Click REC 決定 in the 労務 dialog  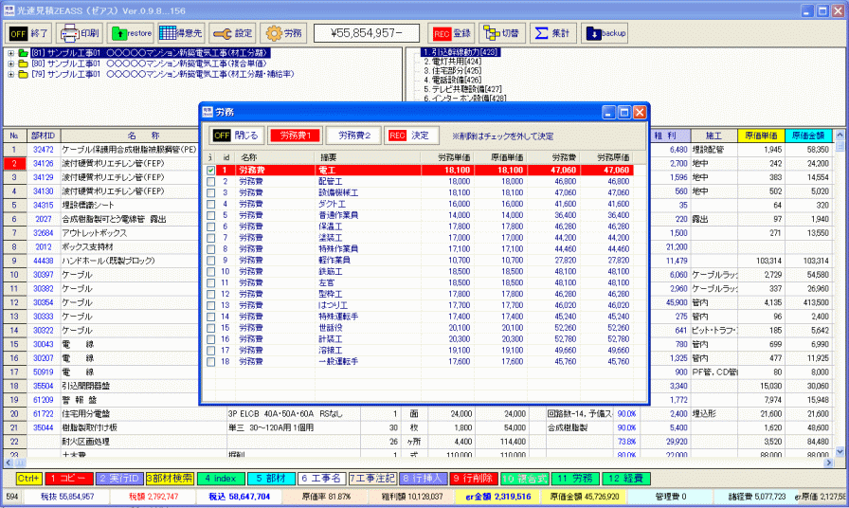[411, 136]
